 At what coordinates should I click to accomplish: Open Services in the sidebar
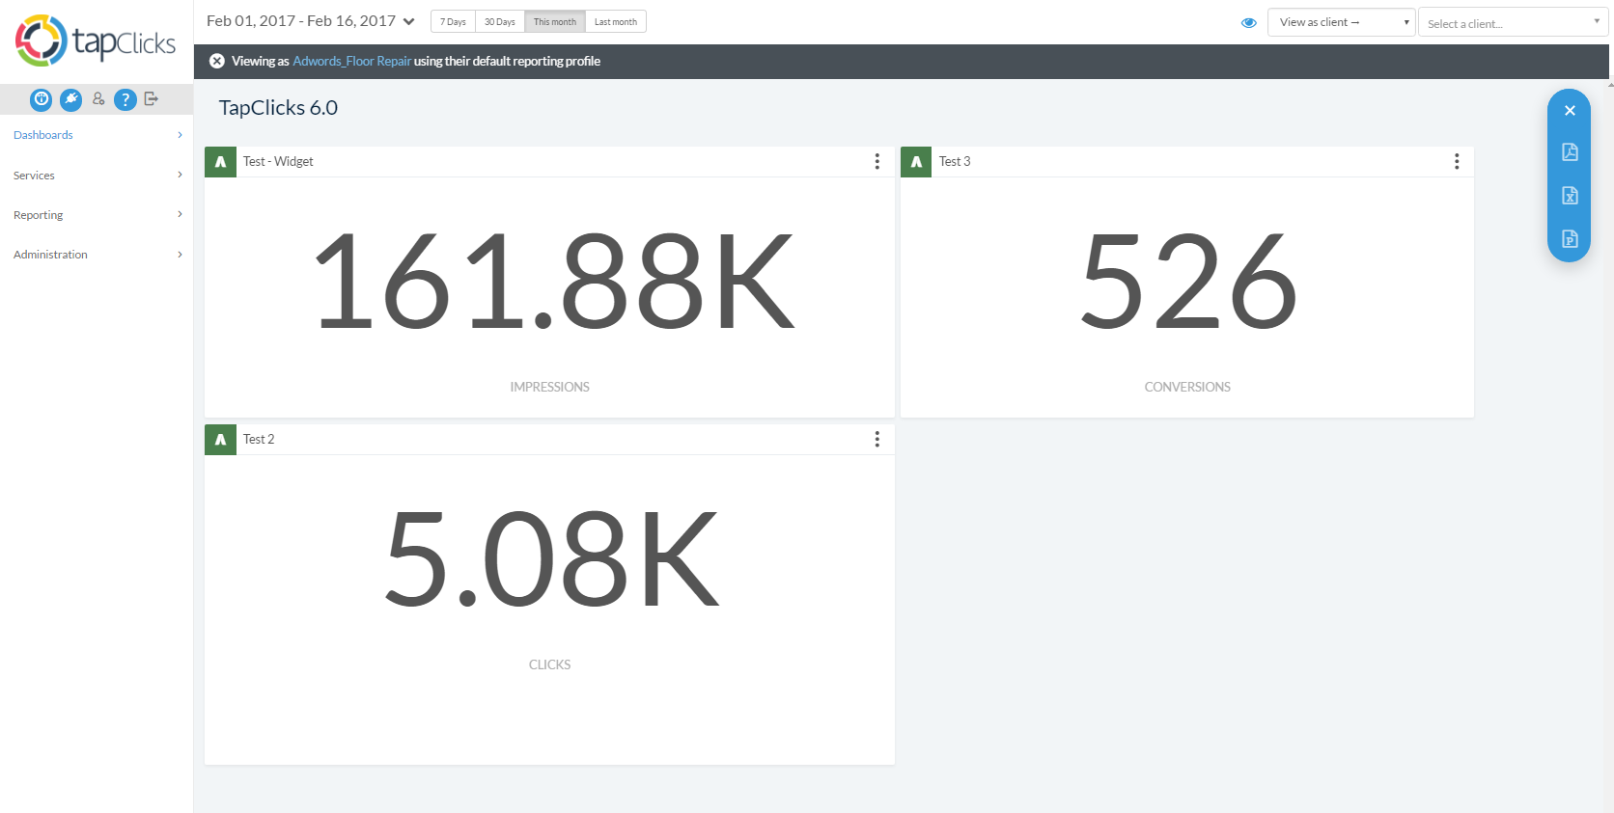click(34, 176)
